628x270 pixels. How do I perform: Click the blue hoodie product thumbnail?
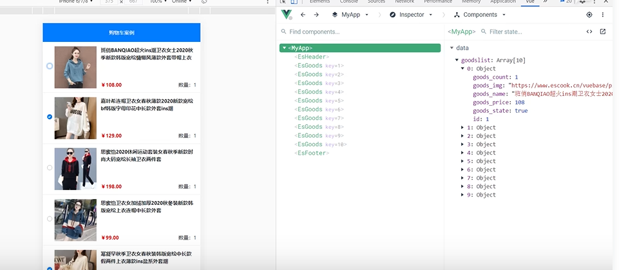(75, 67)
